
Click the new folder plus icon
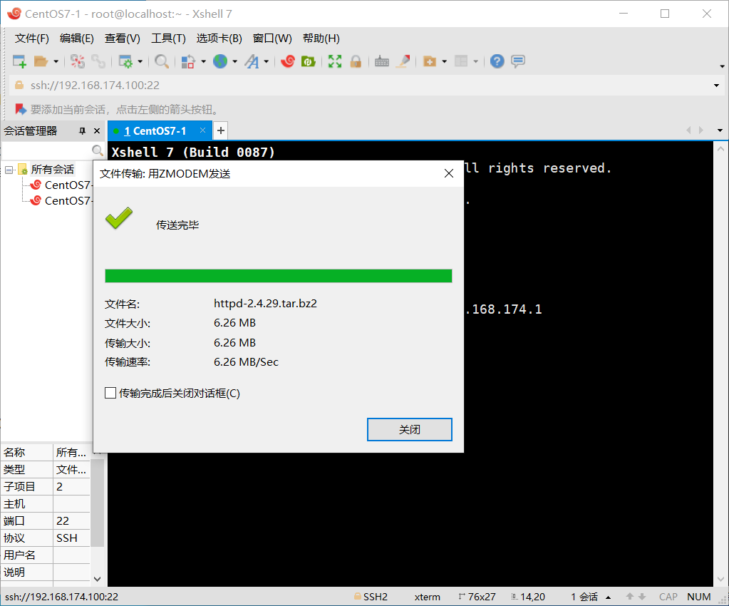(x=430, y=61)
